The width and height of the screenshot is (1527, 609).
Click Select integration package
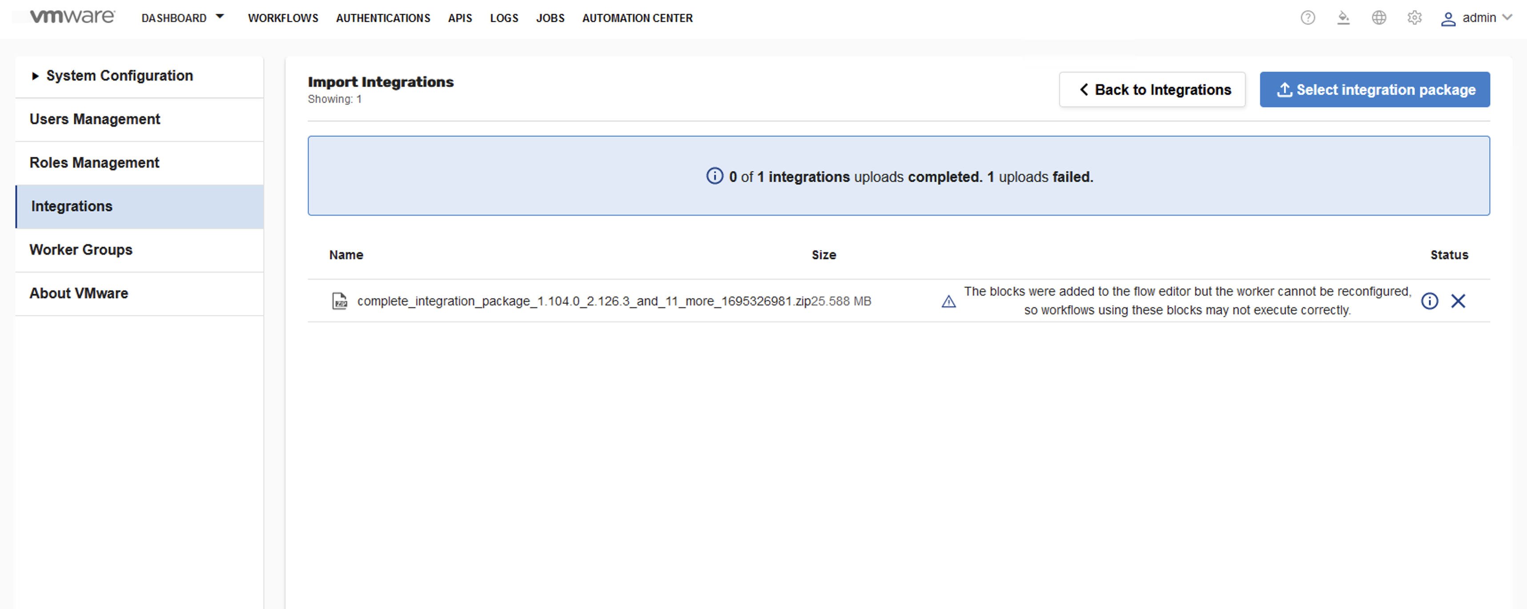coord(1374,89)
